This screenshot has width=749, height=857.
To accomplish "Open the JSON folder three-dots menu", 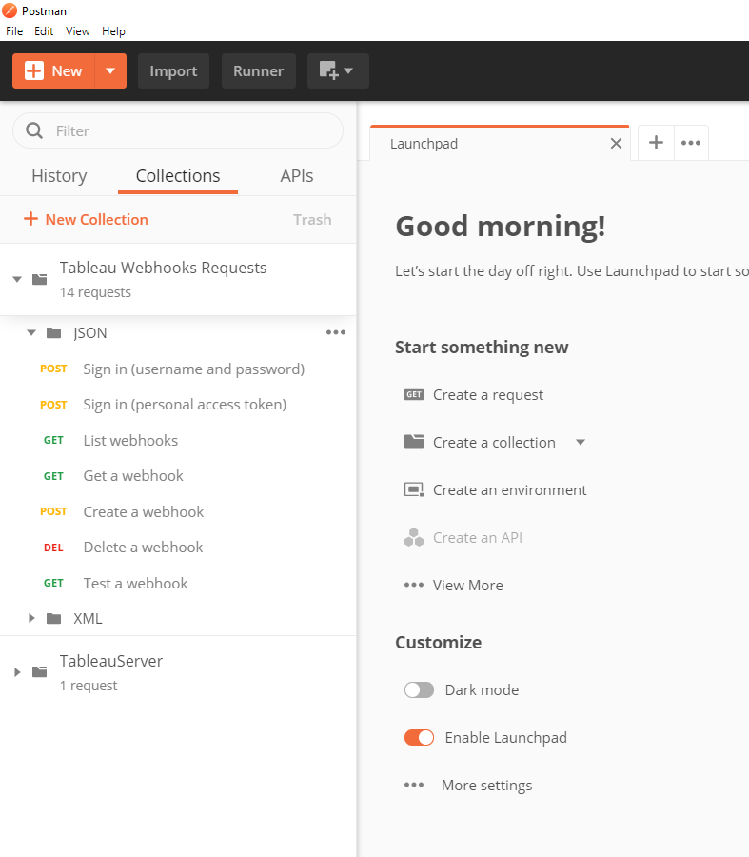I will tap(335, 332).
